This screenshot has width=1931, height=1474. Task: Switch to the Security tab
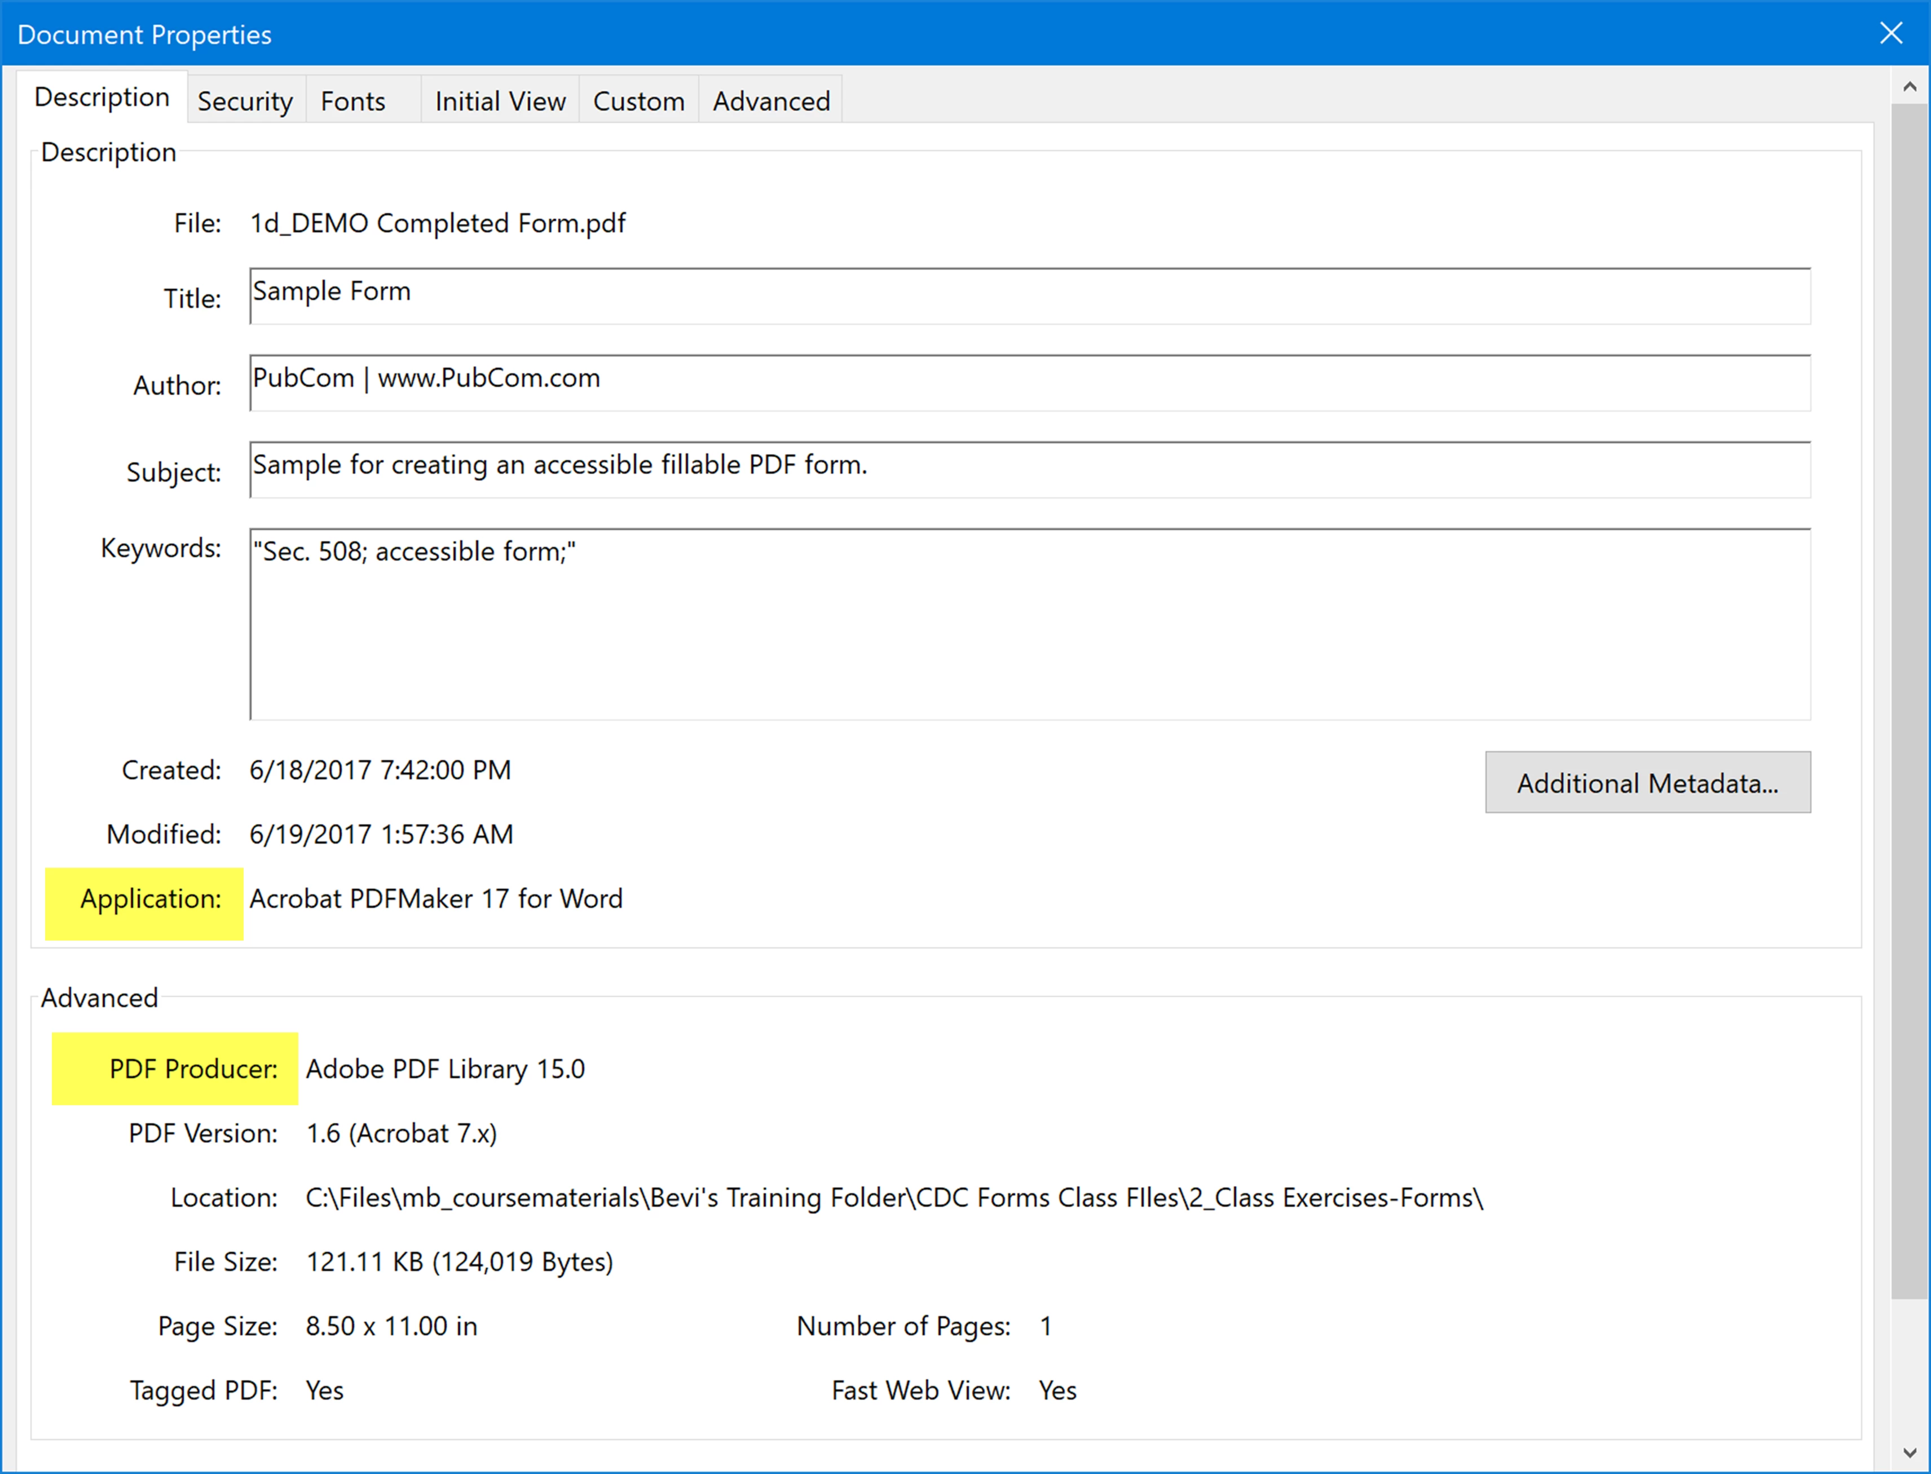(x=245, y=101)
